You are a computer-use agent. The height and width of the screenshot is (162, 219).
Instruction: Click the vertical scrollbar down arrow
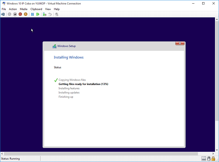click(x=217, y=150)
